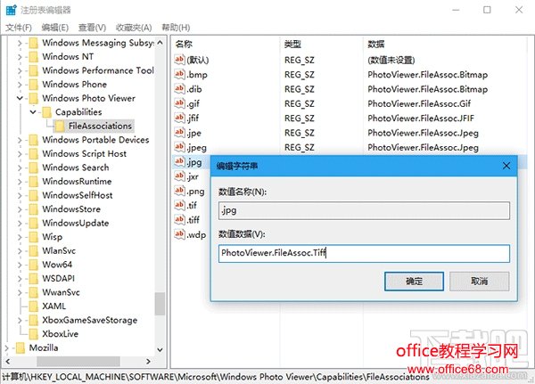
Task: Close the 编辑字符串 dialog
Action: 506,166
